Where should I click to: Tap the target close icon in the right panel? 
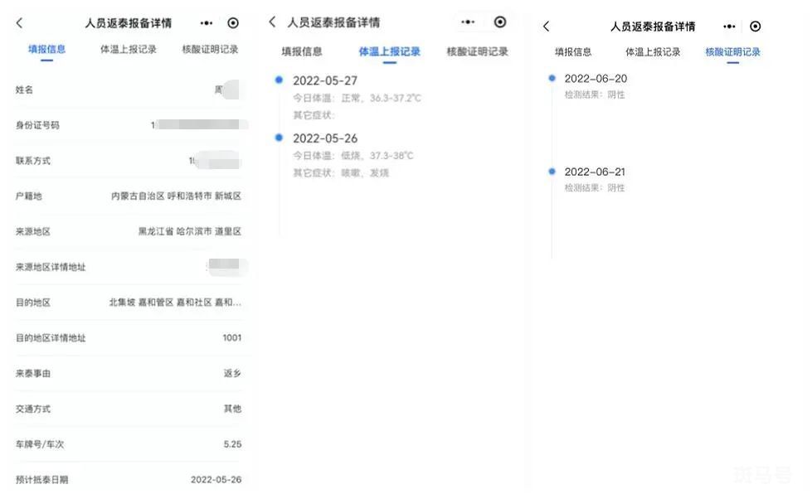click(755, 27)
